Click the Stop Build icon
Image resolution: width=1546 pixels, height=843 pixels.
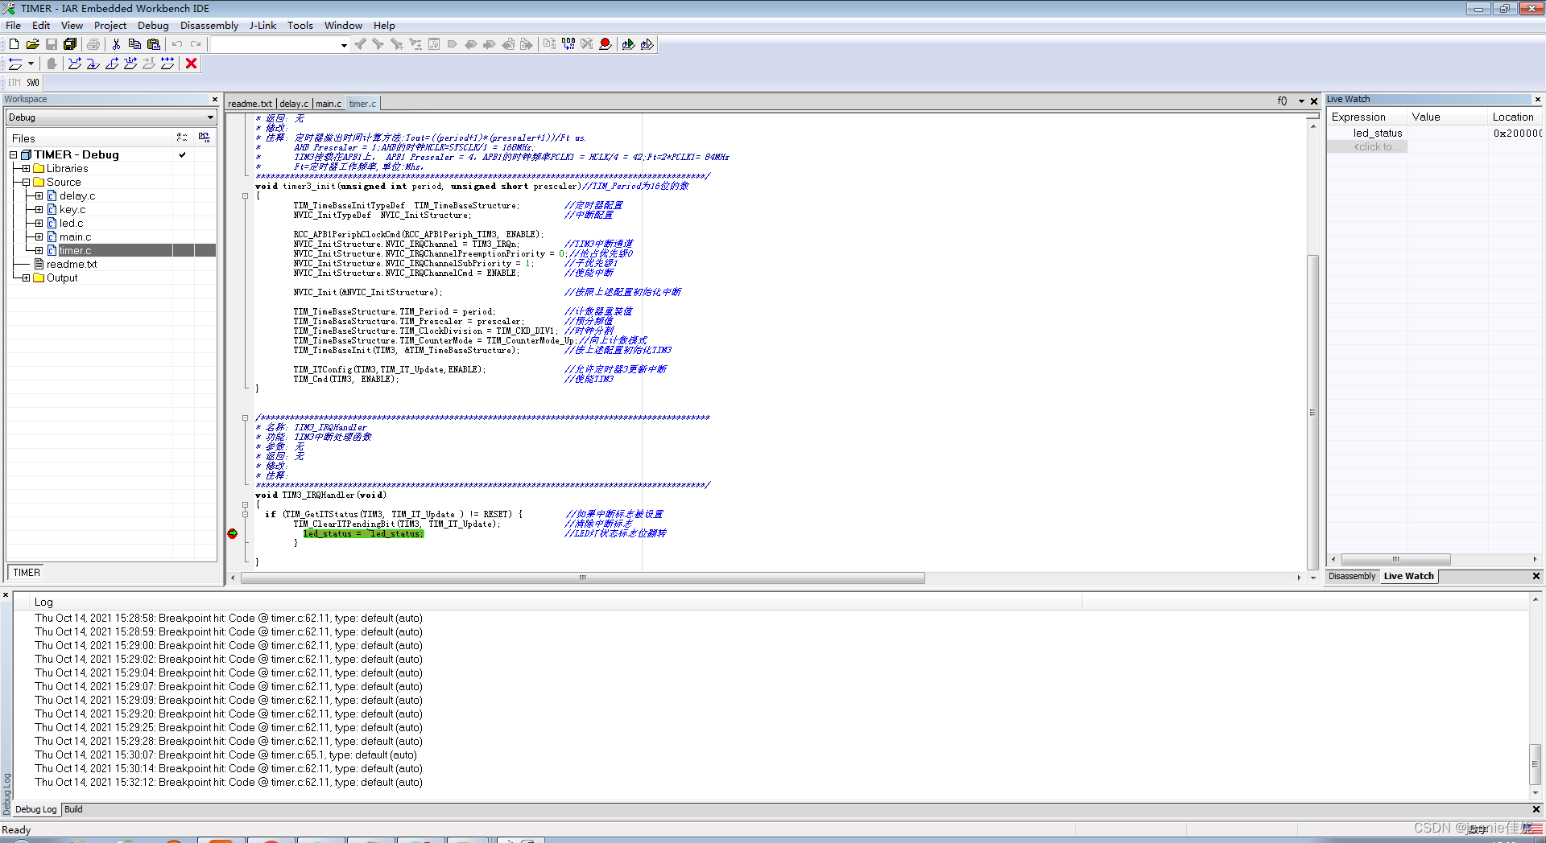pos(587,44)
